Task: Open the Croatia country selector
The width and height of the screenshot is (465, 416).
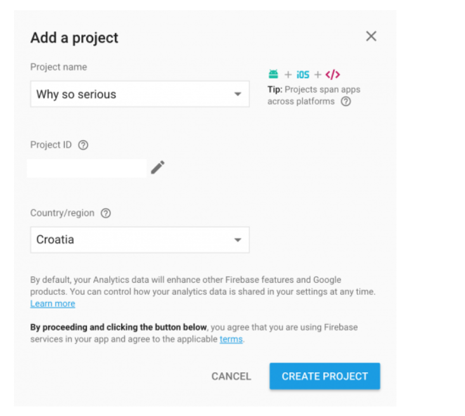Action: pyautogui.click(x=140, y=240)
